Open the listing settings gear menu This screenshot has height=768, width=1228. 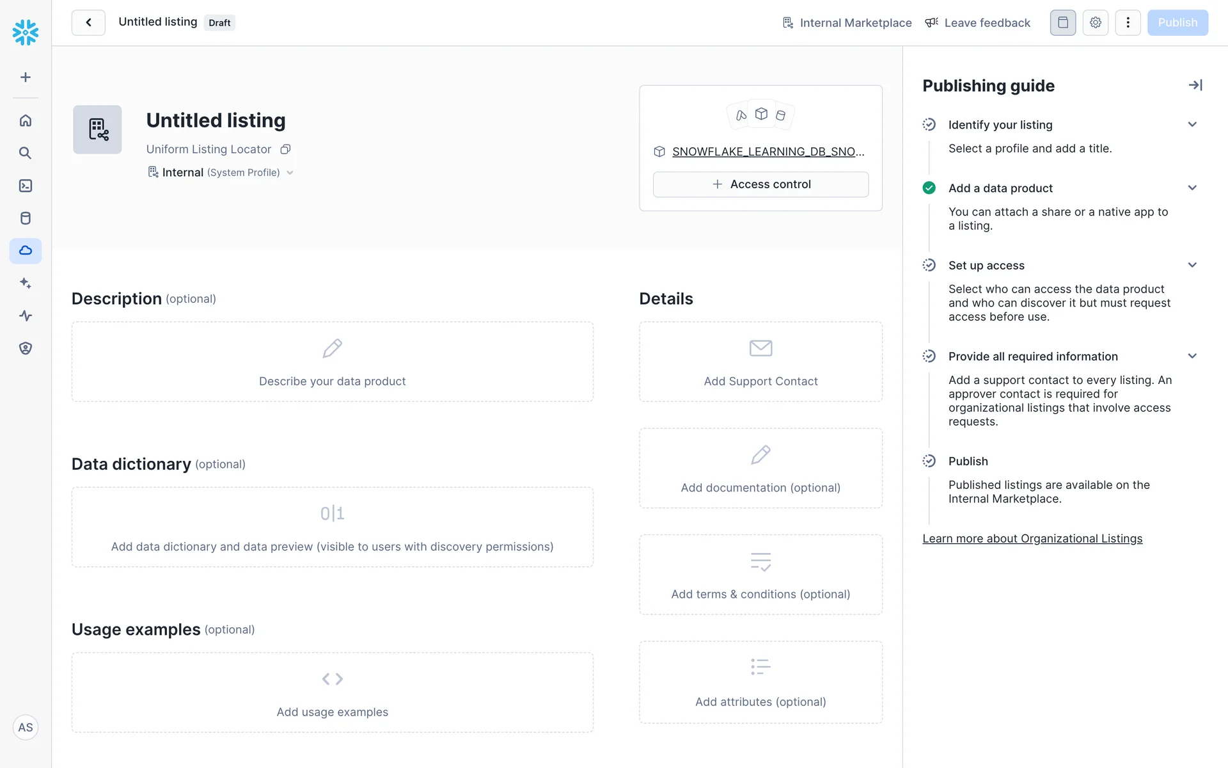[1095, 23]
